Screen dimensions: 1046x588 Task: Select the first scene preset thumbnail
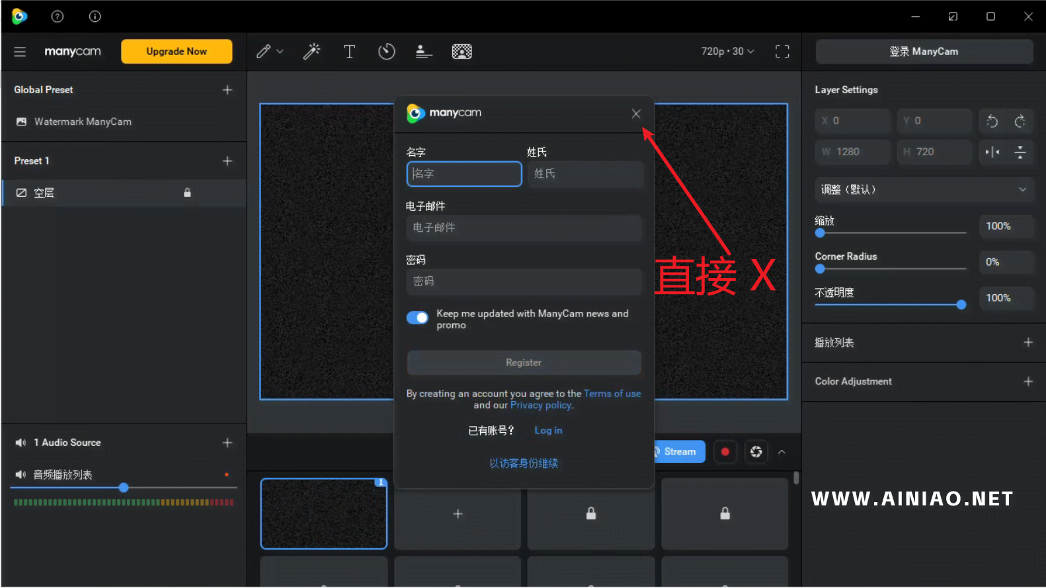click(324, 514)
